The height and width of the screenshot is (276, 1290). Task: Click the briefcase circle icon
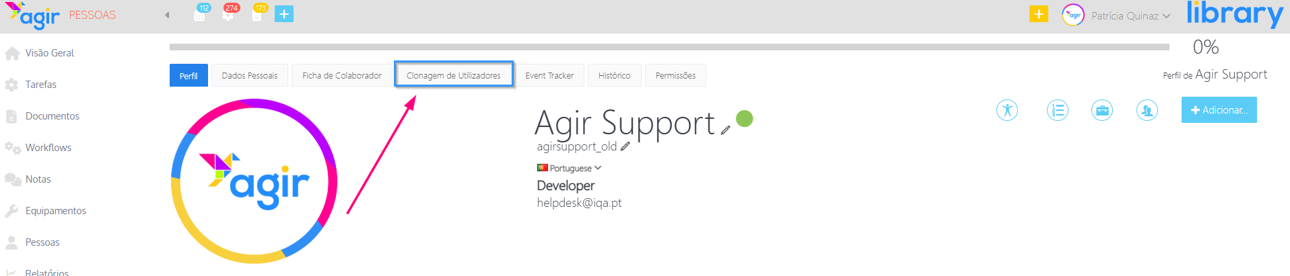1102,110
